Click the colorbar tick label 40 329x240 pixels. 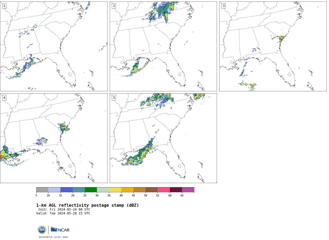(121, 196)
